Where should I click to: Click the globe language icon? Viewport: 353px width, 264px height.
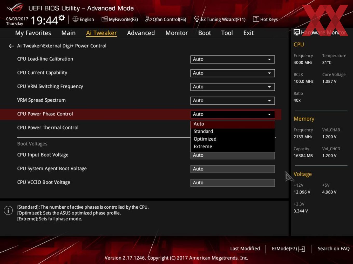point(76,19)
